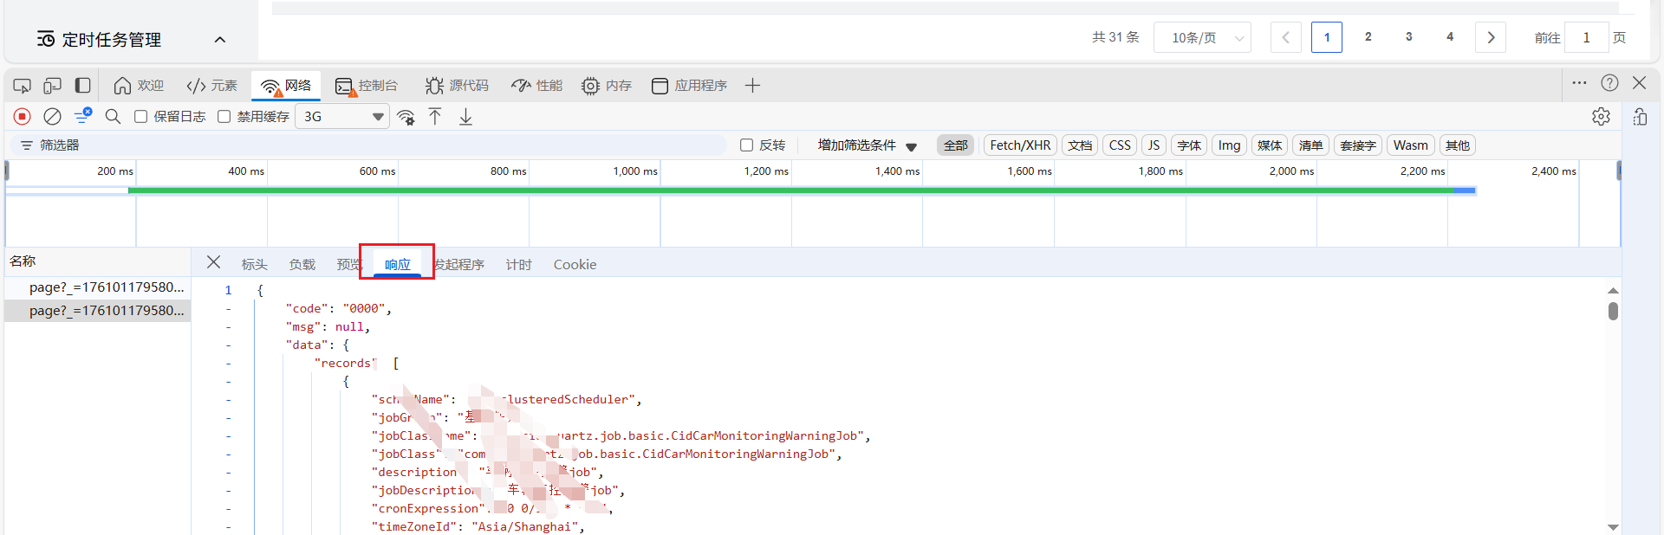Filter by JS requests
This screenshot has width=1664, height=535.
pyautogui.click(x=1154, y=145)
